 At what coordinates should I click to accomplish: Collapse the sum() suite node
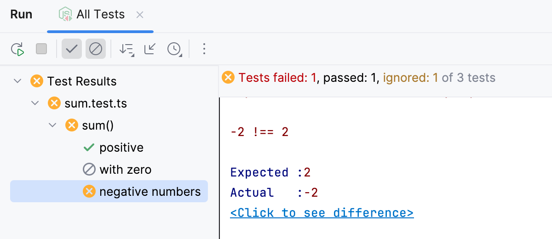click(x=52, y=125)
